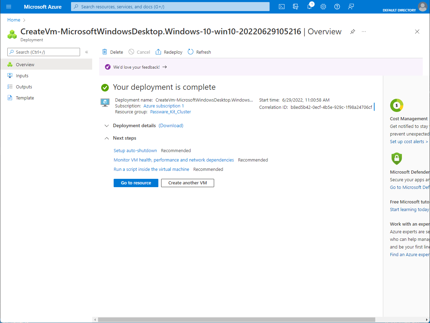Click the Go to resource button
Image resolution: width=430 pixels, height=323 pixels.
(136, 183)
